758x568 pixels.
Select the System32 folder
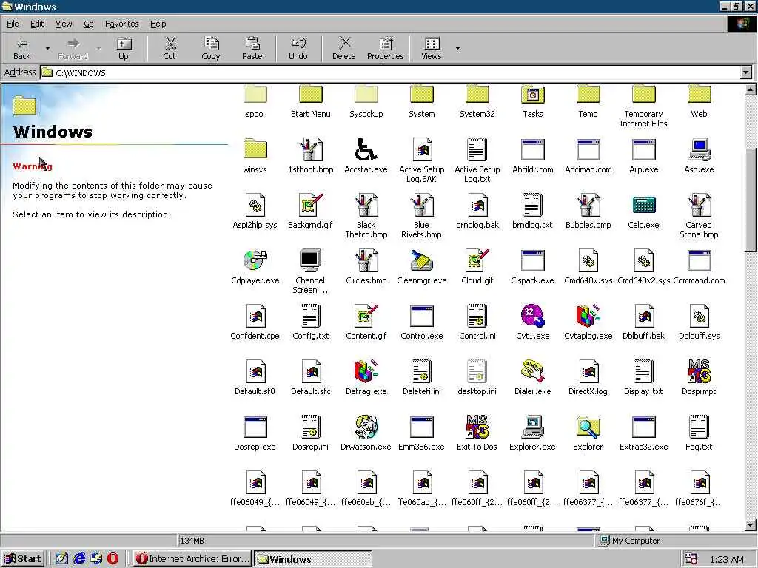[x=477, y=95]
